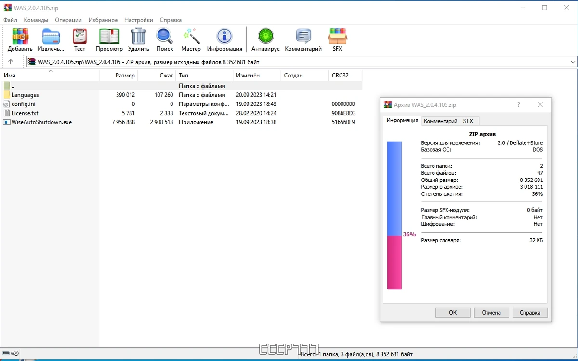Click the Languages folder icon
Viewport: 578px width, 361px height.
(x=7, y=95)
